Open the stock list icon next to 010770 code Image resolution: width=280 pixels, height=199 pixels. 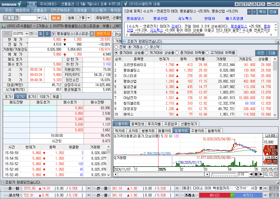pyautogui.click(x=31, y=34)
